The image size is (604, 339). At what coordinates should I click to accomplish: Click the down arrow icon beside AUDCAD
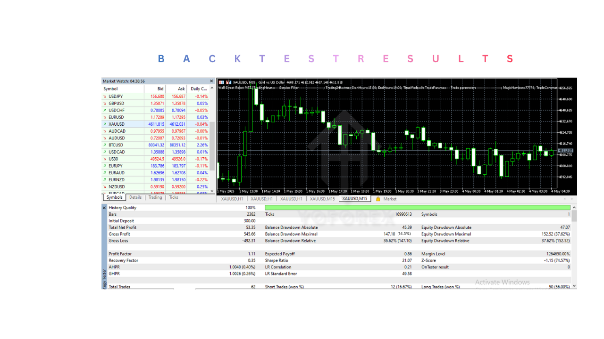point(105,131)
